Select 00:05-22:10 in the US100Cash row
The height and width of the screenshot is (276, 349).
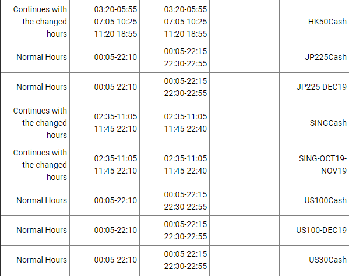click(x=115, y=200)
